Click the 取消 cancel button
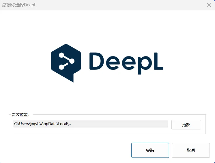Screen dimensions: 215x163 pyautogui.click(x=191, y=150)
